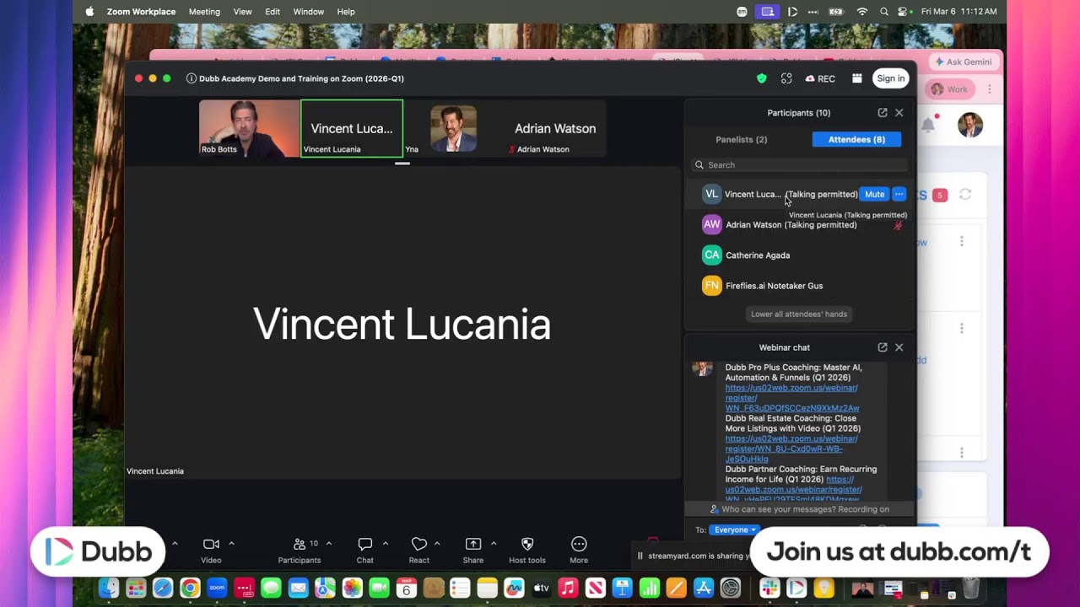Mute Vincent Lucania
The image size is (1080, 607).
[x=874, y=194]
